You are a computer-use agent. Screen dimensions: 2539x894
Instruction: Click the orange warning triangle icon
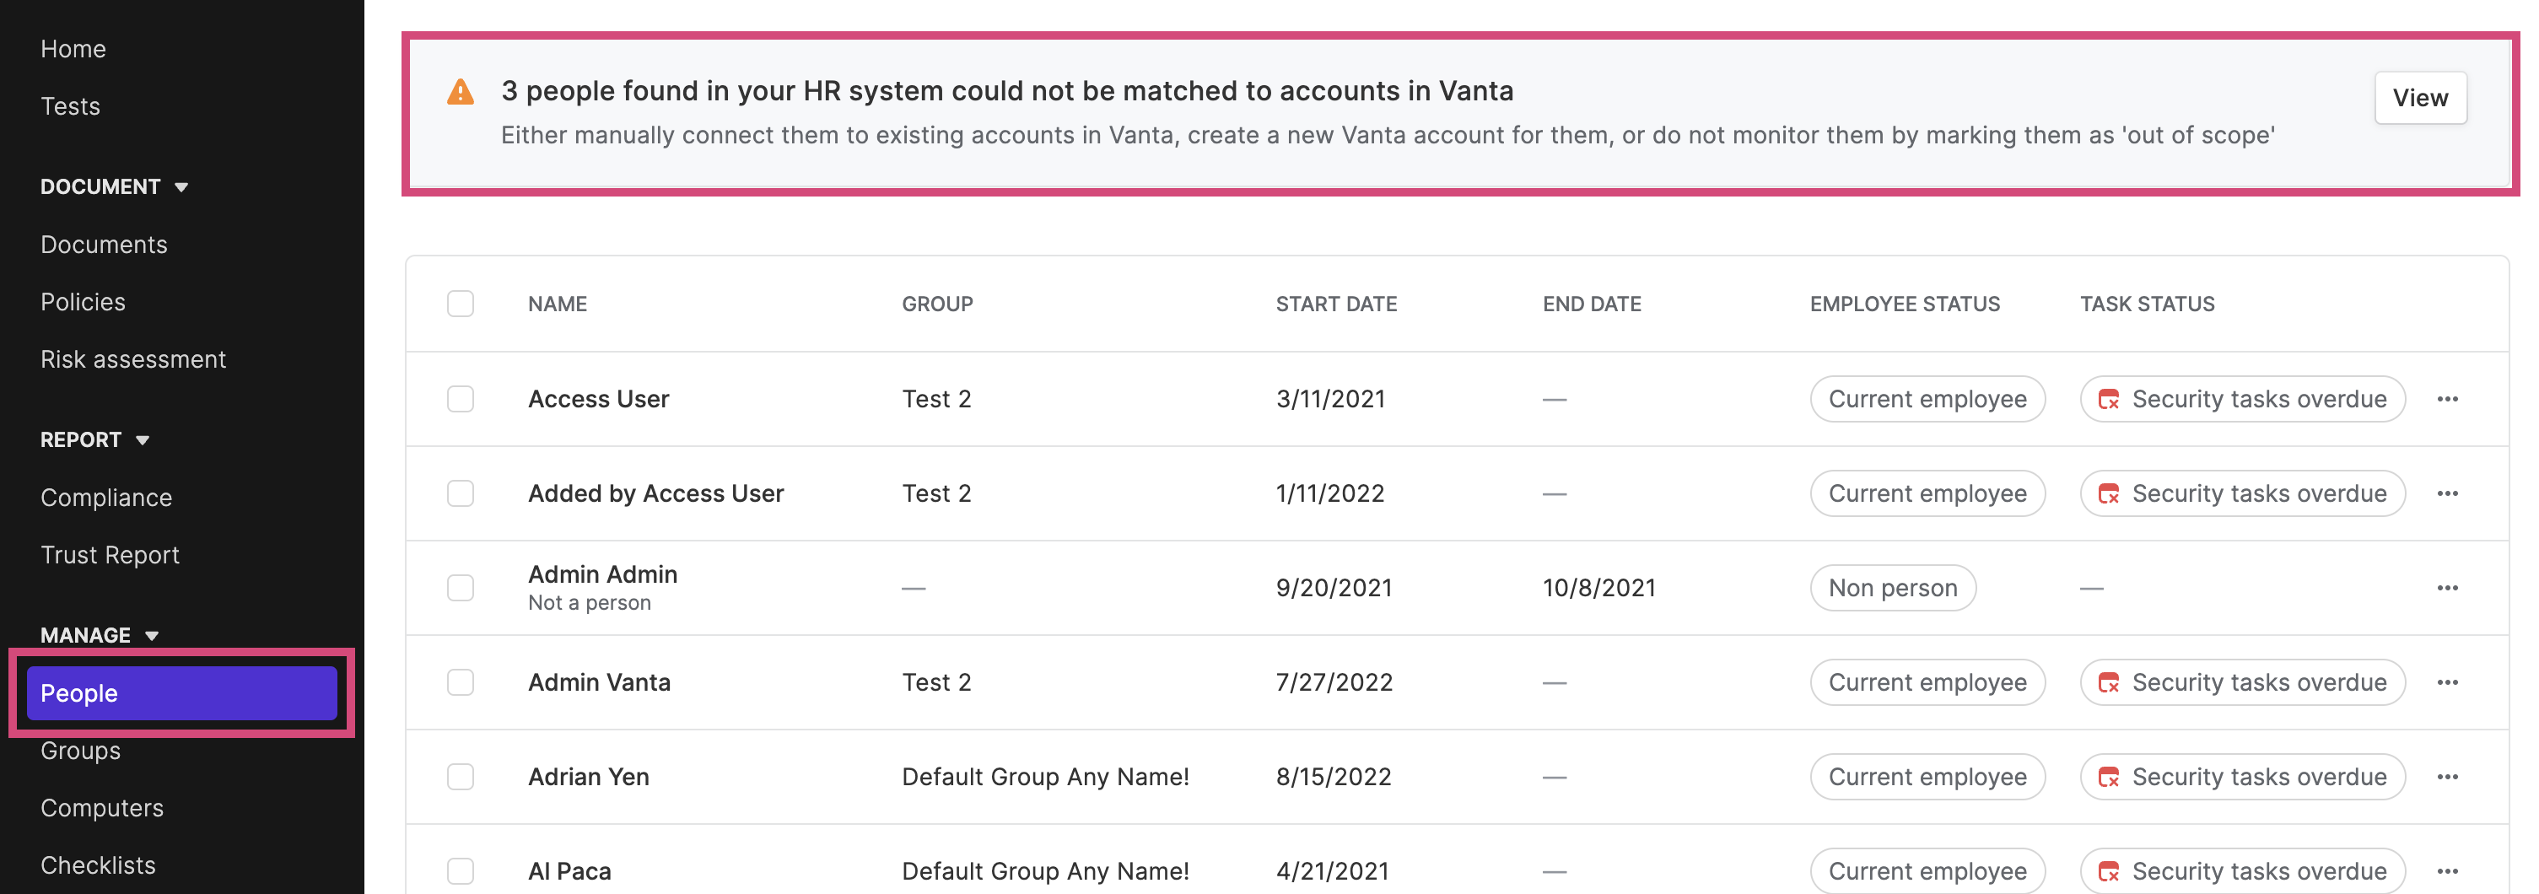coord(461,93)
